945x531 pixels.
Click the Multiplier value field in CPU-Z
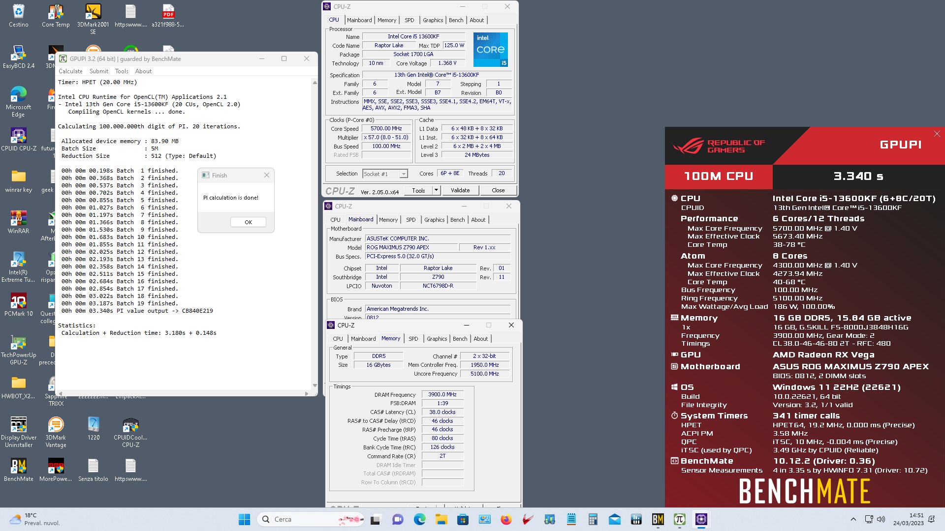click(386, 138)
